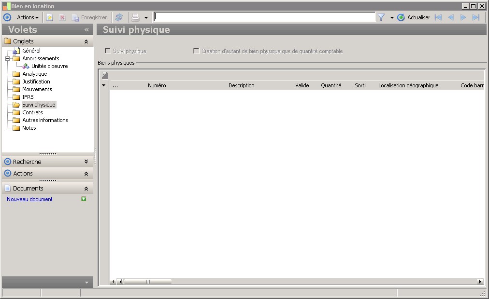The image size is (489, 299).
Task: Toggle Création d'autant de bien physique checkbox
Action: point(196,51)
